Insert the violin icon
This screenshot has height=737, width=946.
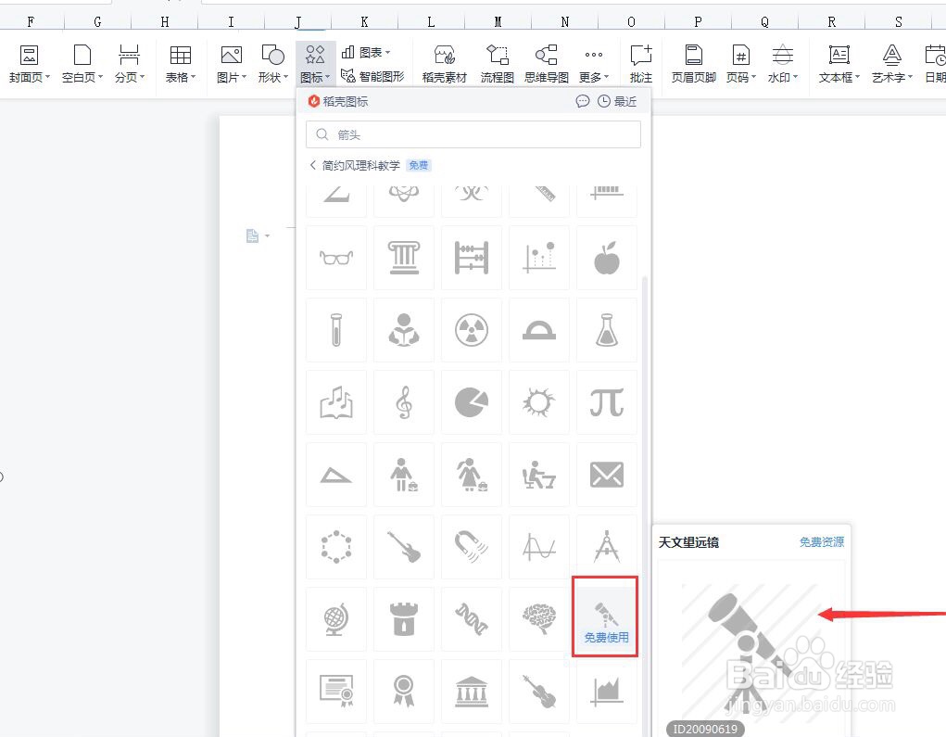coord(538,692)
